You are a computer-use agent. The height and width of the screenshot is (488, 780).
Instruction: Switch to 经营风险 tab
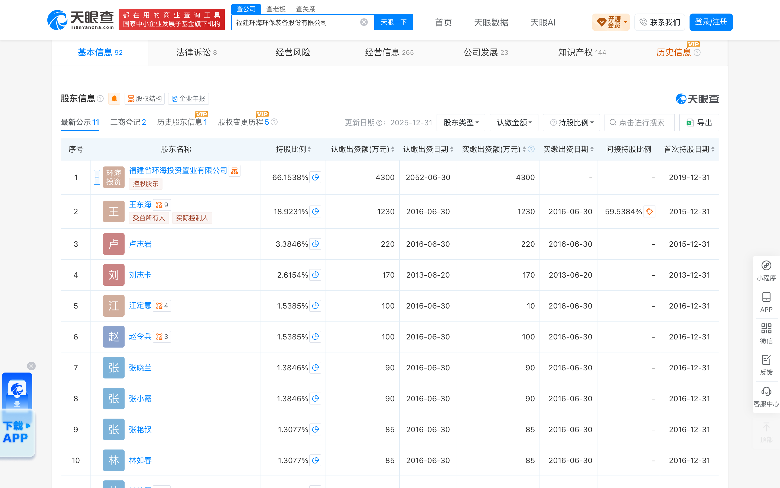pos(293,53)
